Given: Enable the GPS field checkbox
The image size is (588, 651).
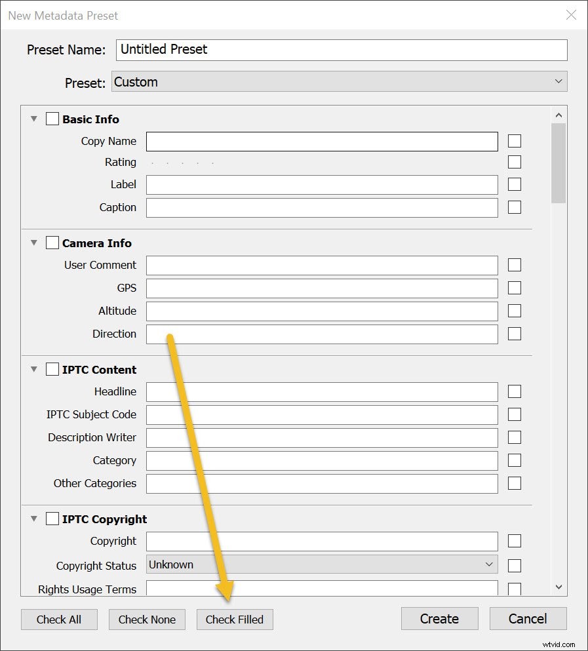Looking at the screenshot, I should tap(514, 288).
